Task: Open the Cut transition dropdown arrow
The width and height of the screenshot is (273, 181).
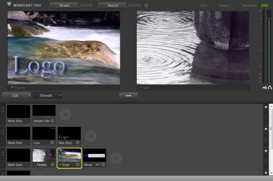Action: coord(29,95)
